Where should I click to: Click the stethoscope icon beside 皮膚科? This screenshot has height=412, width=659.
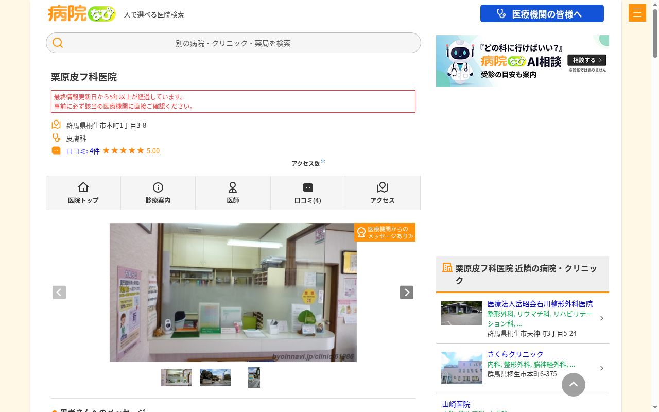pos(56,138)
